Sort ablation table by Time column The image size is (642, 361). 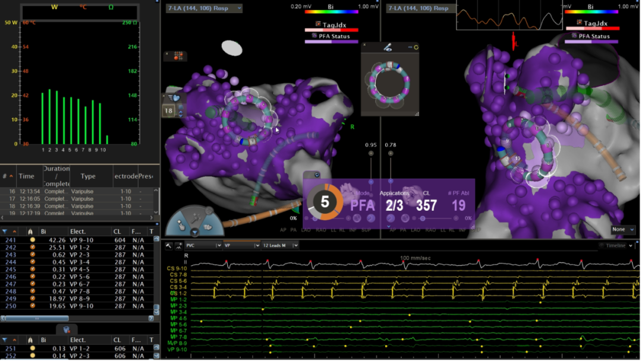coord(27,176)
